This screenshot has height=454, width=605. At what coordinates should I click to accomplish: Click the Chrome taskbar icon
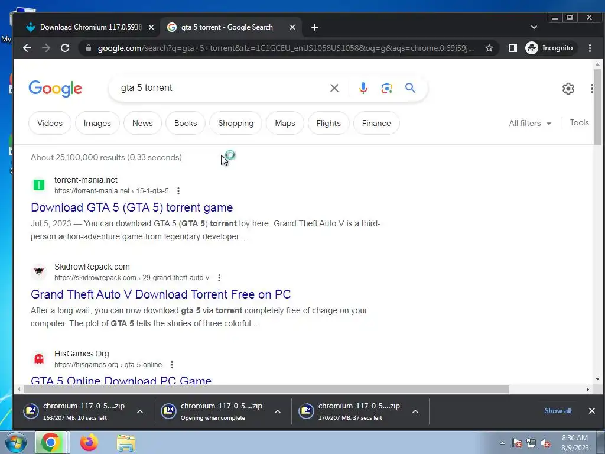51,442
